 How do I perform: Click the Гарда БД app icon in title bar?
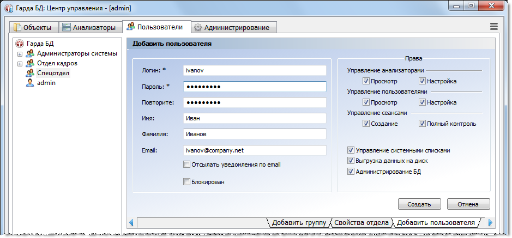9,8
